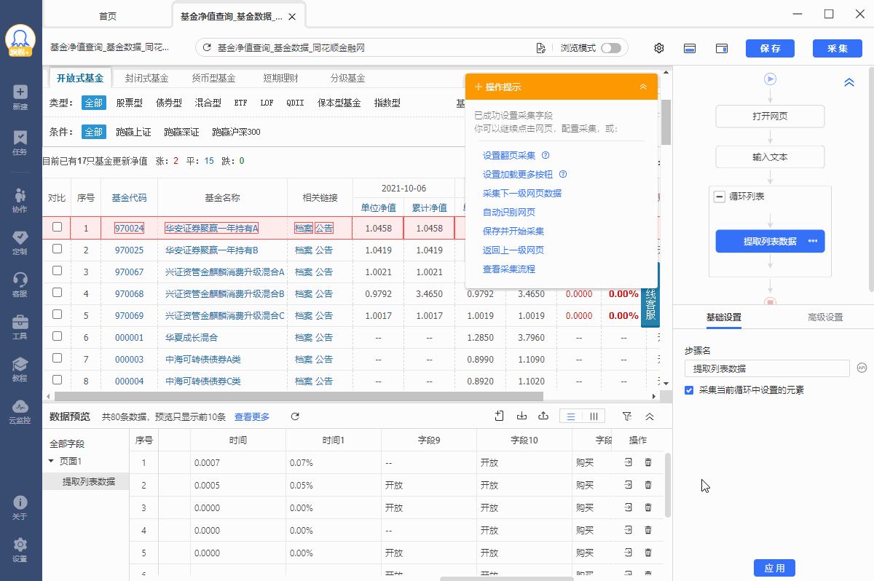Tick the compare checkbox for fund 970025

pos(57,249)
